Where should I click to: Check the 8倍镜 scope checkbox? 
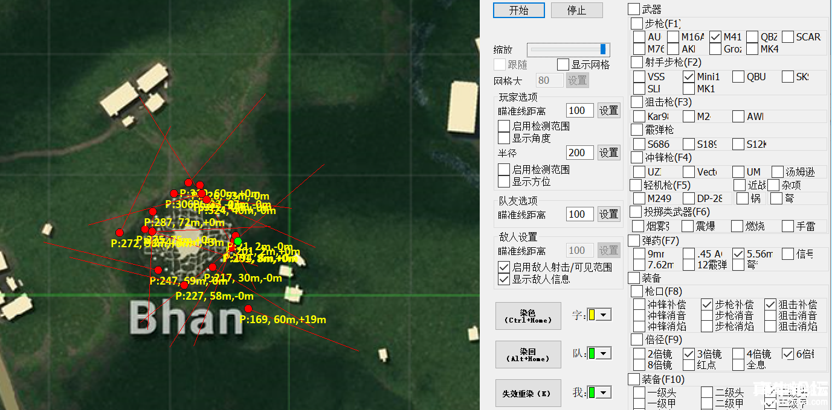tap(639, 365)
